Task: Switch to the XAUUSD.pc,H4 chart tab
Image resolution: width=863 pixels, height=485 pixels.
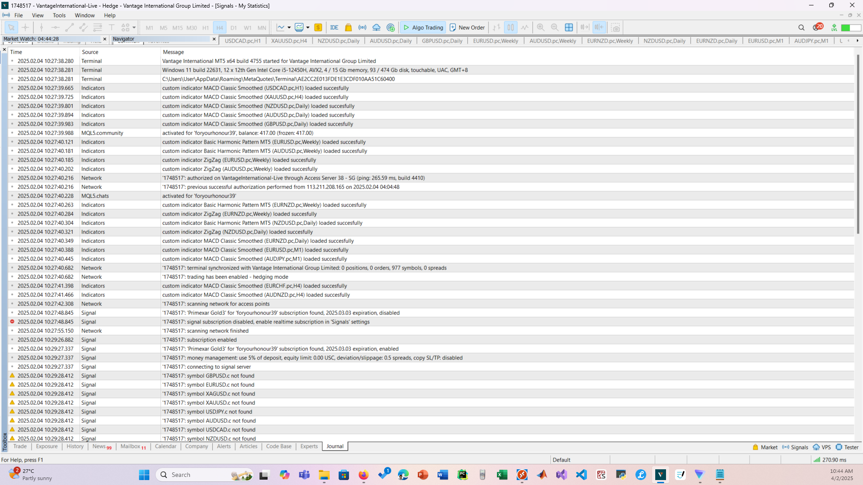Action: point(289,40)
